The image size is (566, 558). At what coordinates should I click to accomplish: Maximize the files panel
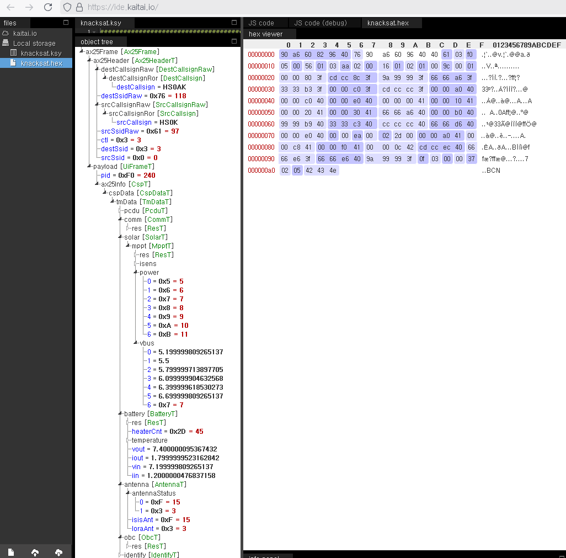coord(66,23)
